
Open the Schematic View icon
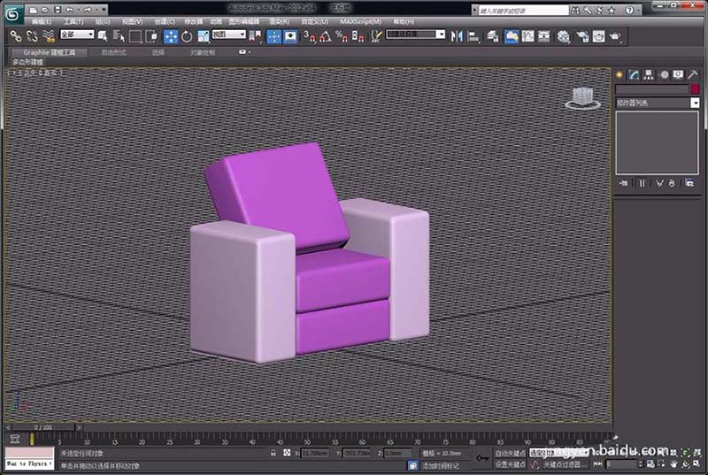coord(544,36)
